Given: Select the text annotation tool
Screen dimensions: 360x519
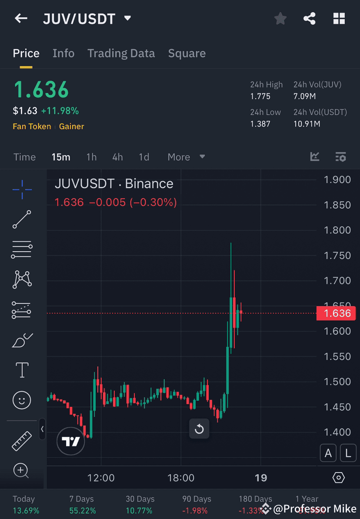Looking at the screenshot, I should (x=22, y=369).
